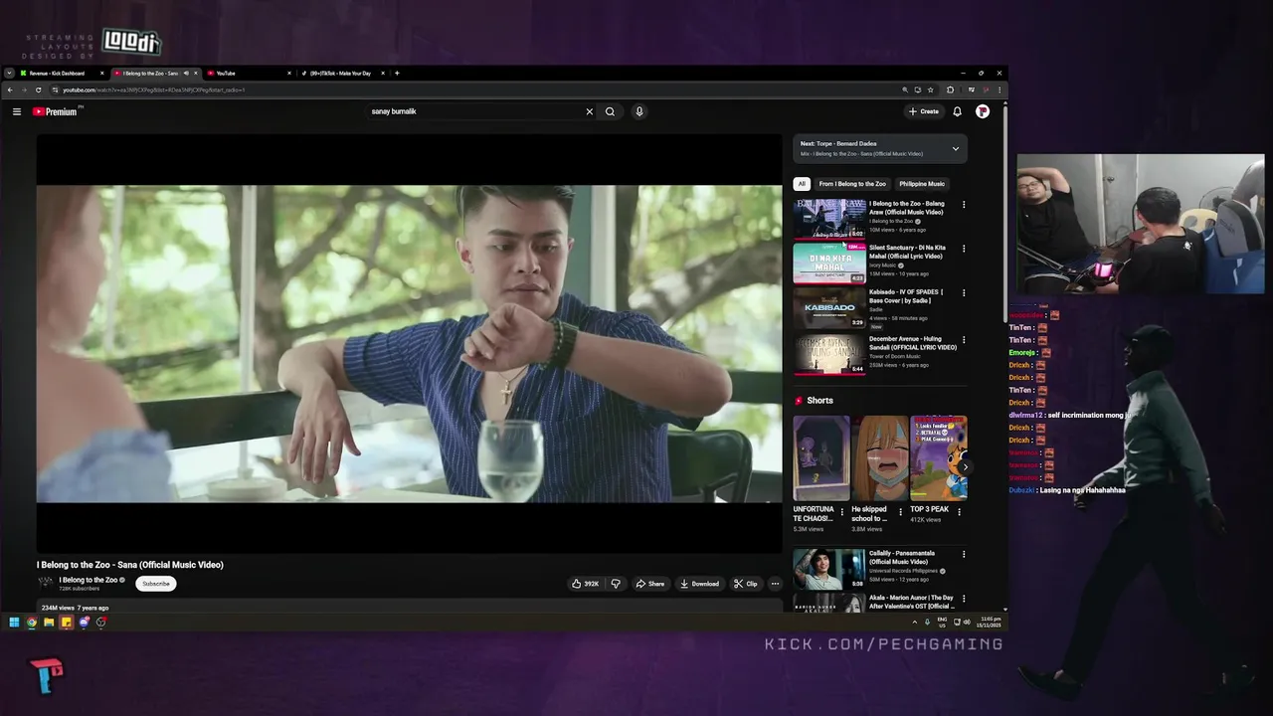Open the Balang Araw video thumbnail

tap(829, 219)
